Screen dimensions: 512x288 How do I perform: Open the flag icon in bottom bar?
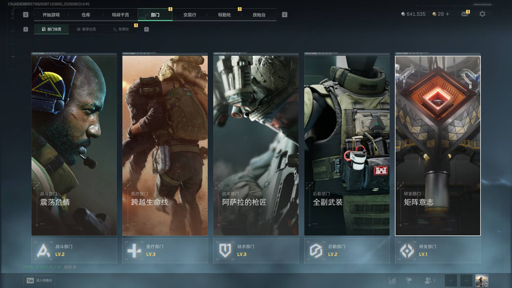coord(409,281)
